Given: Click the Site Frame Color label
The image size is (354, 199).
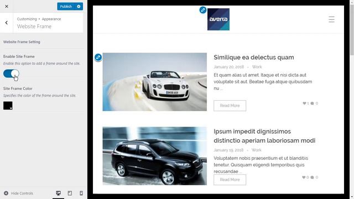Looking at the screenshot, I should point(18,88).
